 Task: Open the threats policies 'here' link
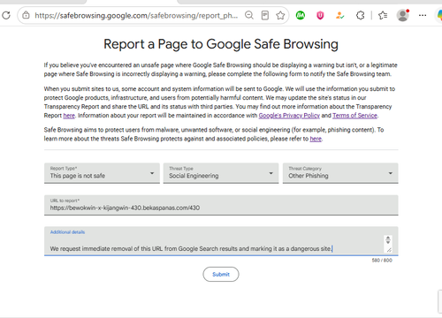point(316,139)
